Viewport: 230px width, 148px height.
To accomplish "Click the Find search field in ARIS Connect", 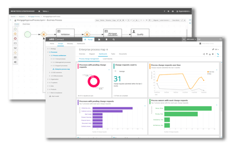I will coord(209,39).
